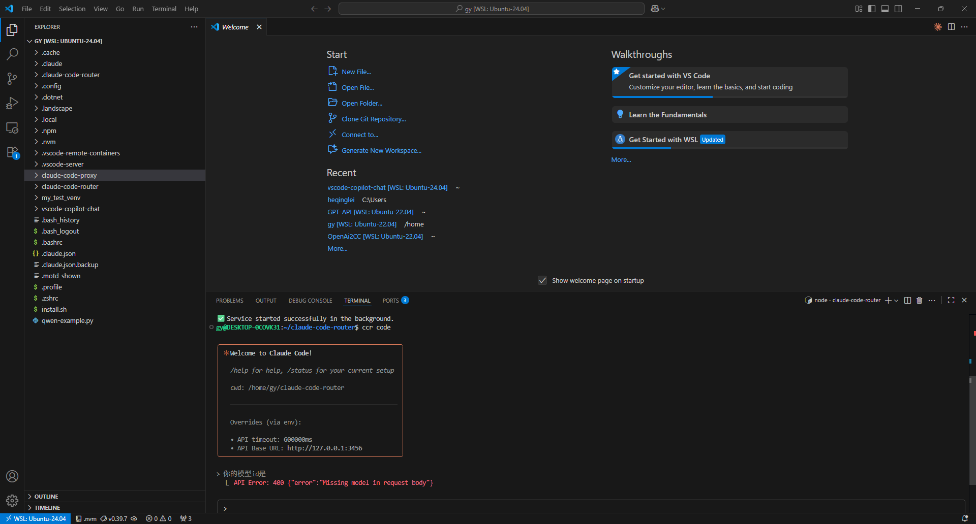Click the Kill Terminal trash icon
This screenshot has width=976, height=524.
[919, 301]
